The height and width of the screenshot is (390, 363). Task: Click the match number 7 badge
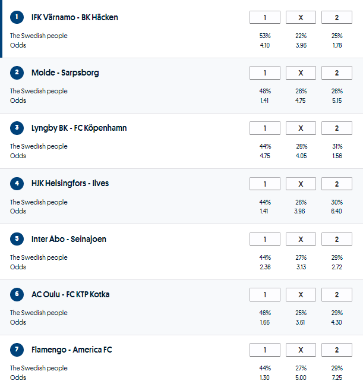tap(17, 350)
